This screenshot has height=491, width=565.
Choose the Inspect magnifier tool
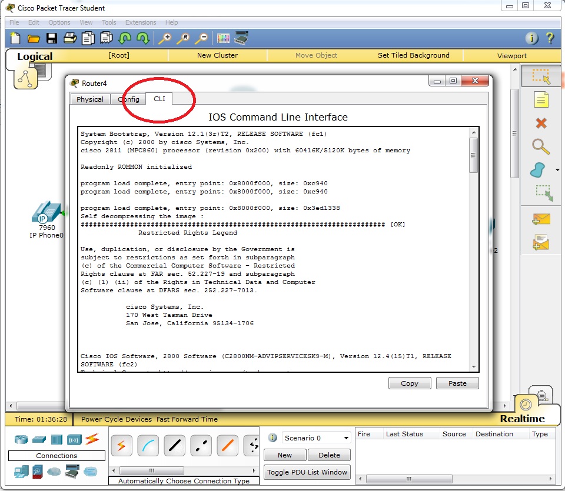click(541, 146)
